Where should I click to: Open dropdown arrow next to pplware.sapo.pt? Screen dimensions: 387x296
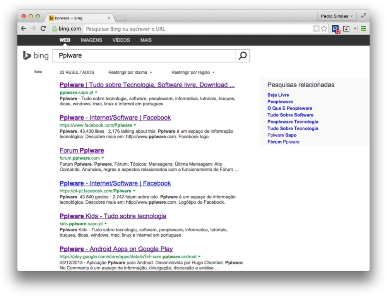point(96,92)
